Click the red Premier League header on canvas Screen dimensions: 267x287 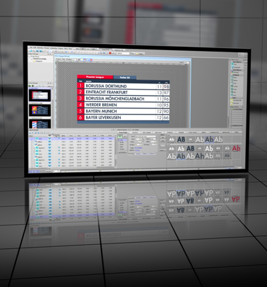tap(95, 77)
